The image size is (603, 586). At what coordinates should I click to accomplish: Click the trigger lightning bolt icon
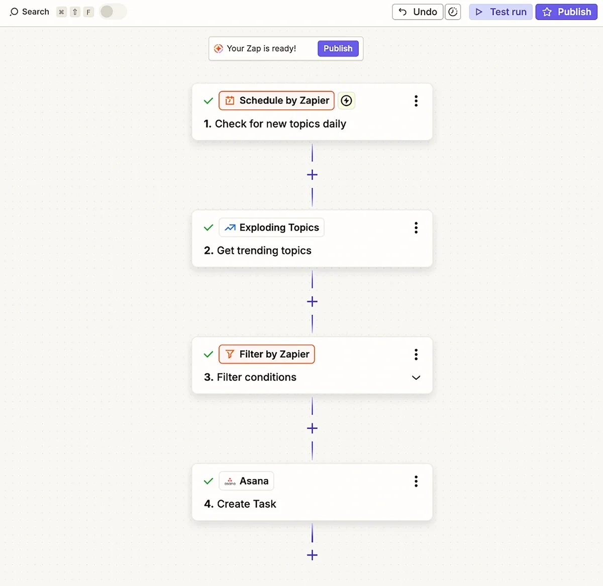coord(346,100)
